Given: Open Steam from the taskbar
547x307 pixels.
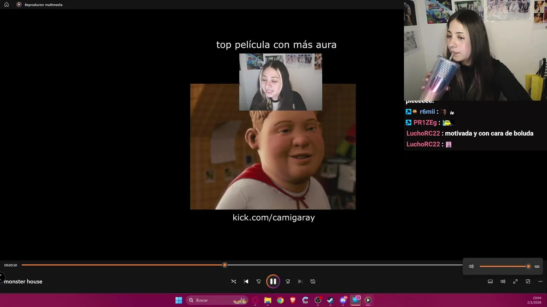Looking at the screenshot, I should [330, 300].
